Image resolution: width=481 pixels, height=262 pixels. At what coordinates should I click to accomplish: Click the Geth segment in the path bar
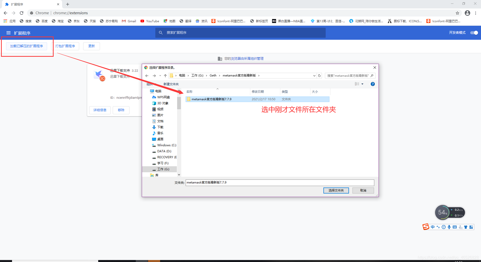[213, 75]
